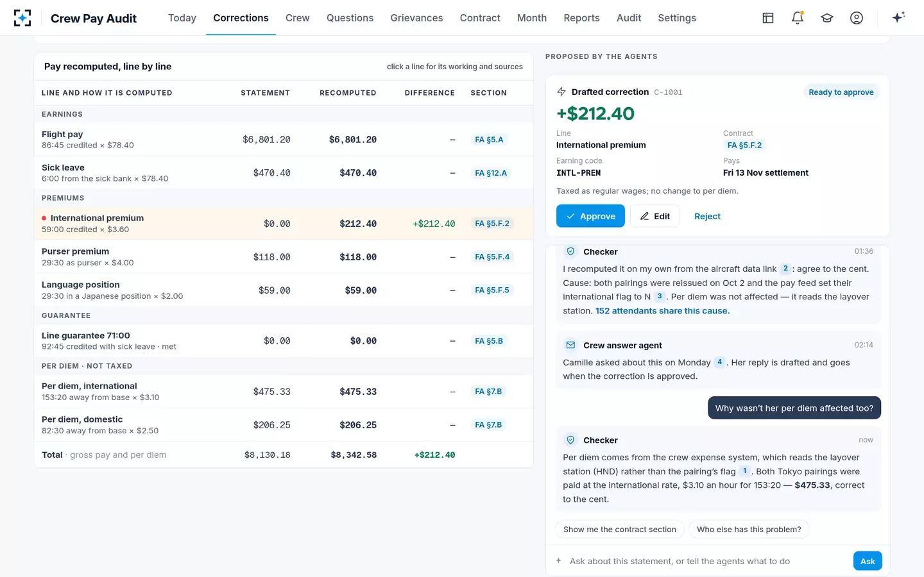This screenshot has height=577, width=924.
Task: Open source reference 1 in latest Checker reply
Action: pos(745,471)
